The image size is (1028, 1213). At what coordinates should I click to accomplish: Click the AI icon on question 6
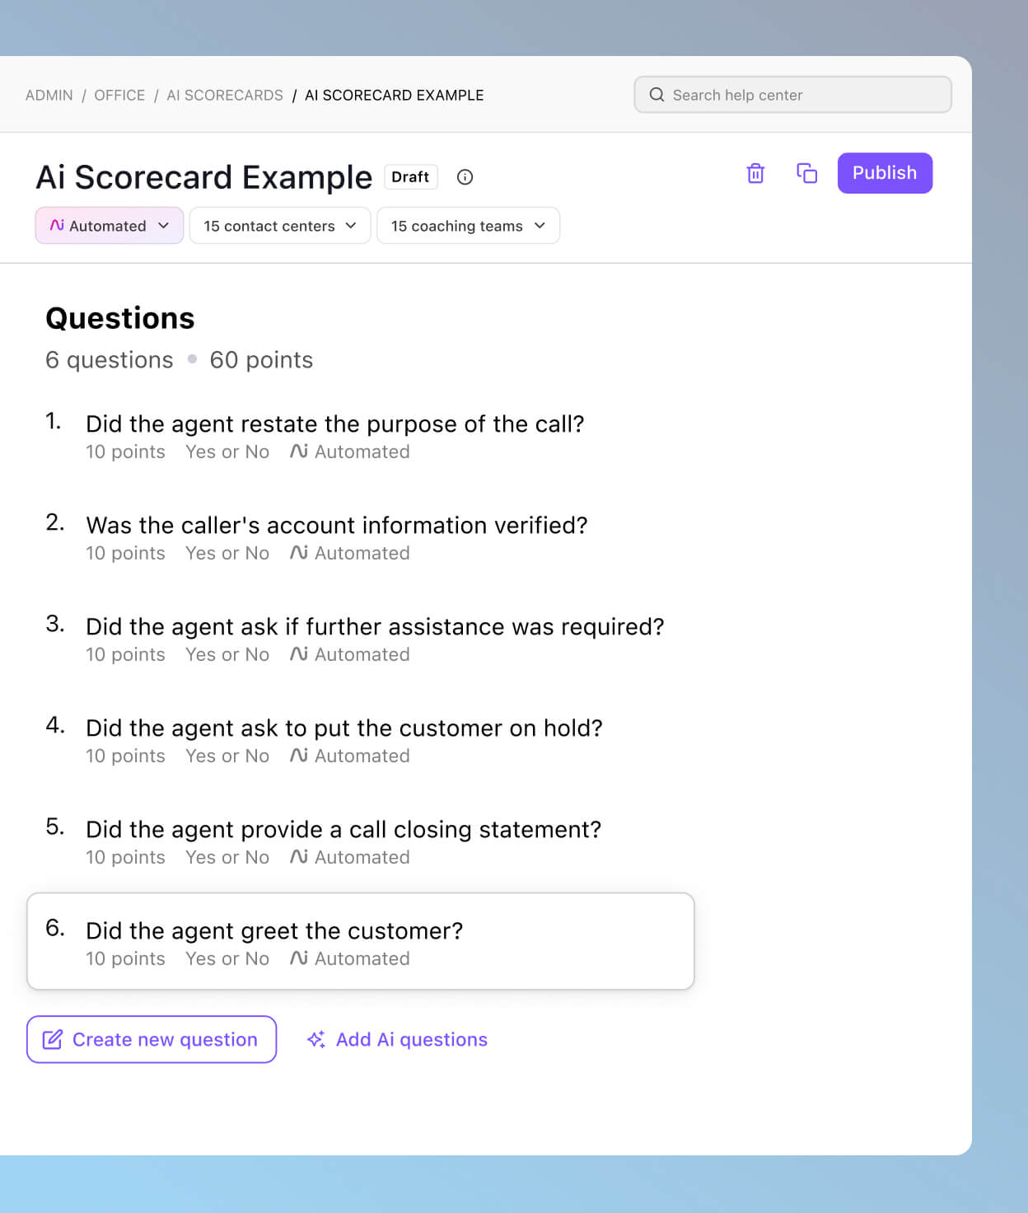coord(297,958)
